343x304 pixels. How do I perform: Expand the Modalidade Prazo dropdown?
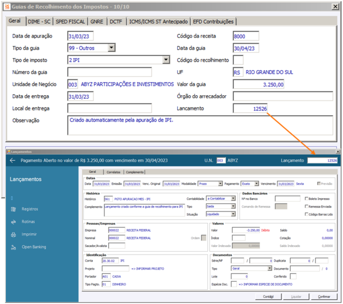click(220, 183)
